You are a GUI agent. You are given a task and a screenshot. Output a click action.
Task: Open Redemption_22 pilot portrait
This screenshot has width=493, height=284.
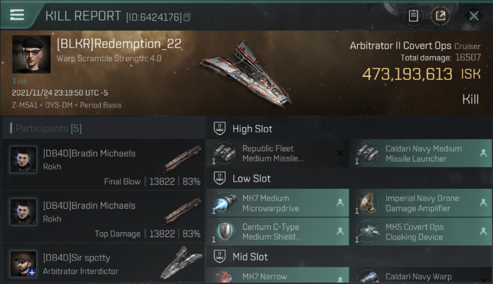click(31, 54)
